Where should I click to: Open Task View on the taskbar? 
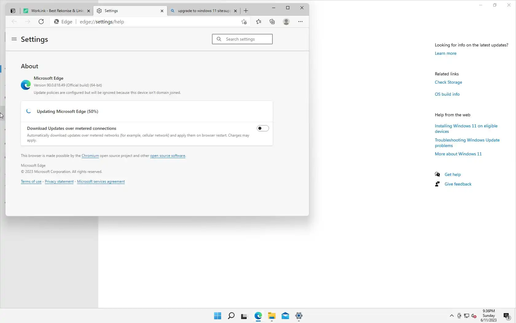(244, 316)
